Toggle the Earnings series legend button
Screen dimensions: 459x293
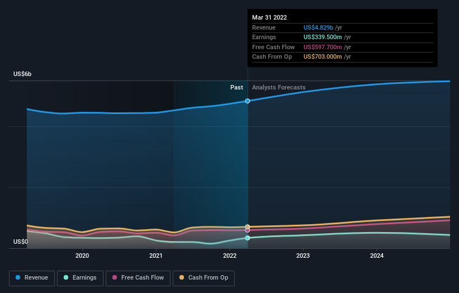(80, 278)
